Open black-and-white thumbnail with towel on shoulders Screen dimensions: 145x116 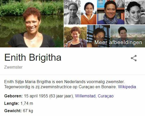72,12
